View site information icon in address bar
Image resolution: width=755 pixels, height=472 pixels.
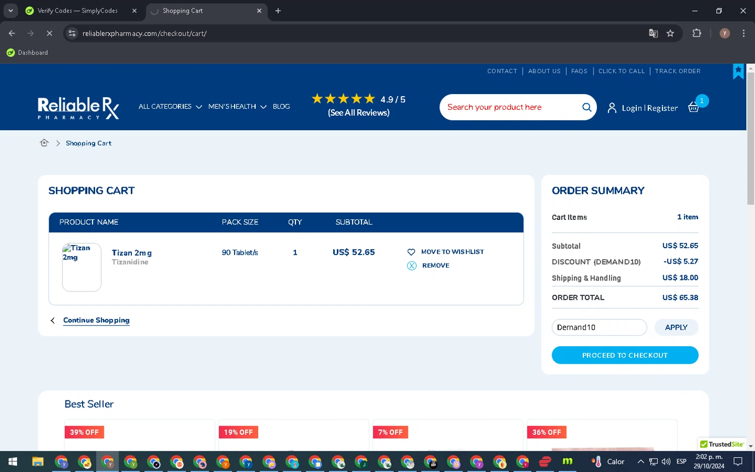click(x=72, y=33)
